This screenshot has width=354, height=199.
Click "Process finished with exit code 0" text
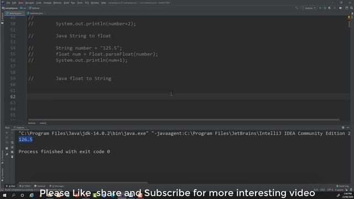tap(64, 151)
